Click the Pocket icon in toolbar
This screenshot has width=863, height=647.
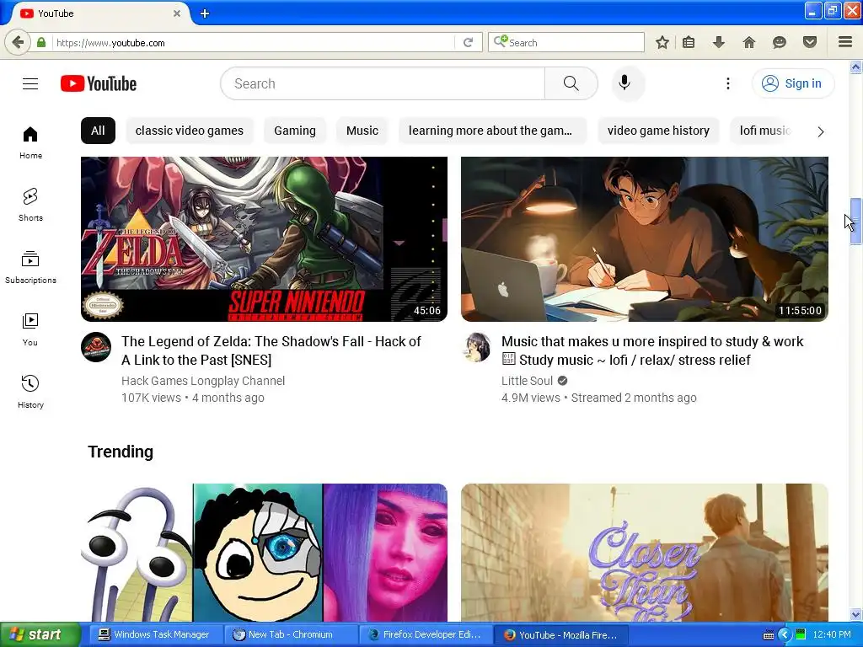(x=810, y=42)
